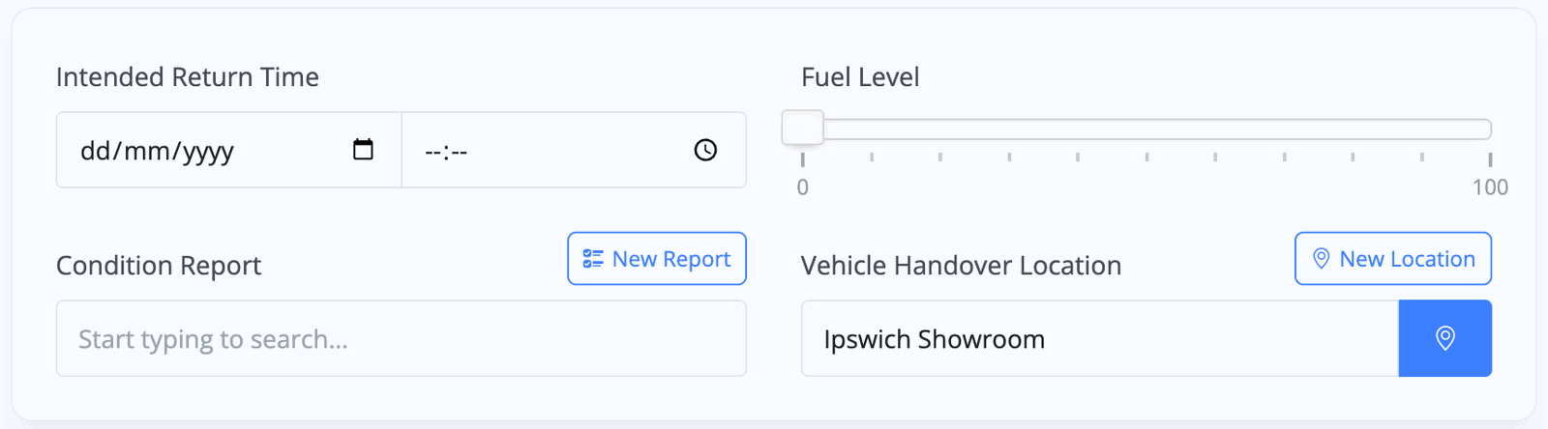Select the hours segment of time field
Viewport: 1548px width, 429px height.
tap(432, 152)
